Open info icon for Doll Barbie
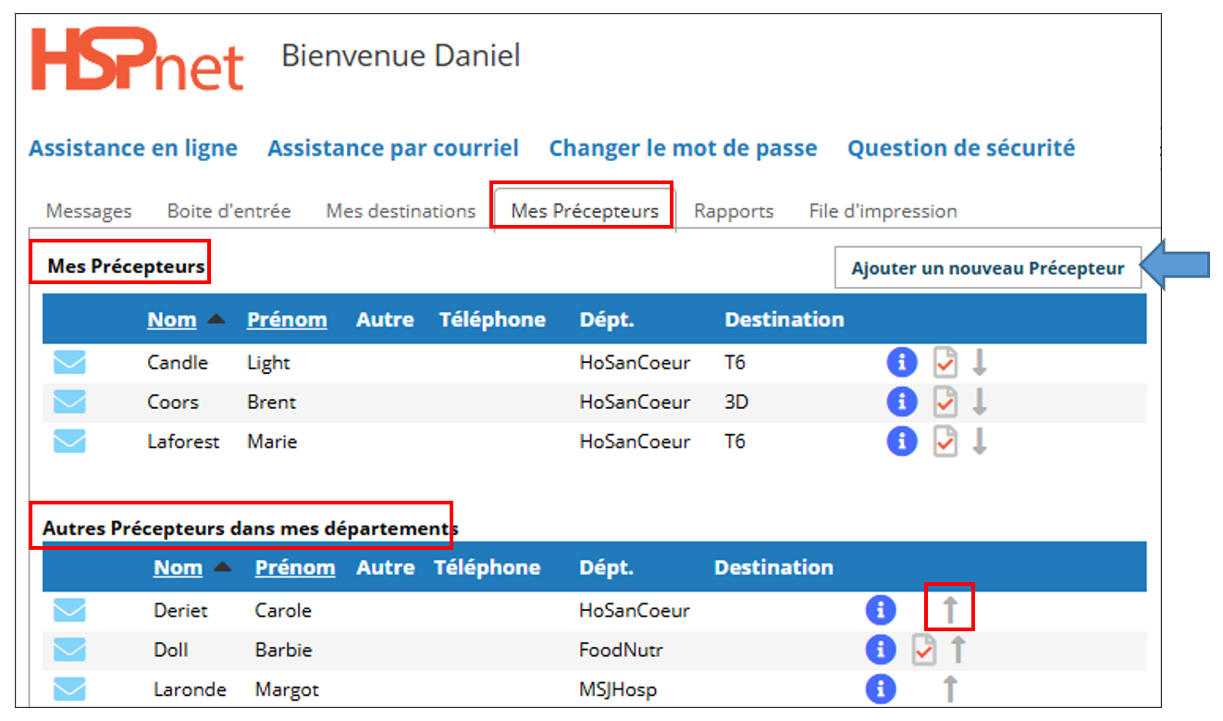Screen dimensions: 1223x721 [881, 650]
